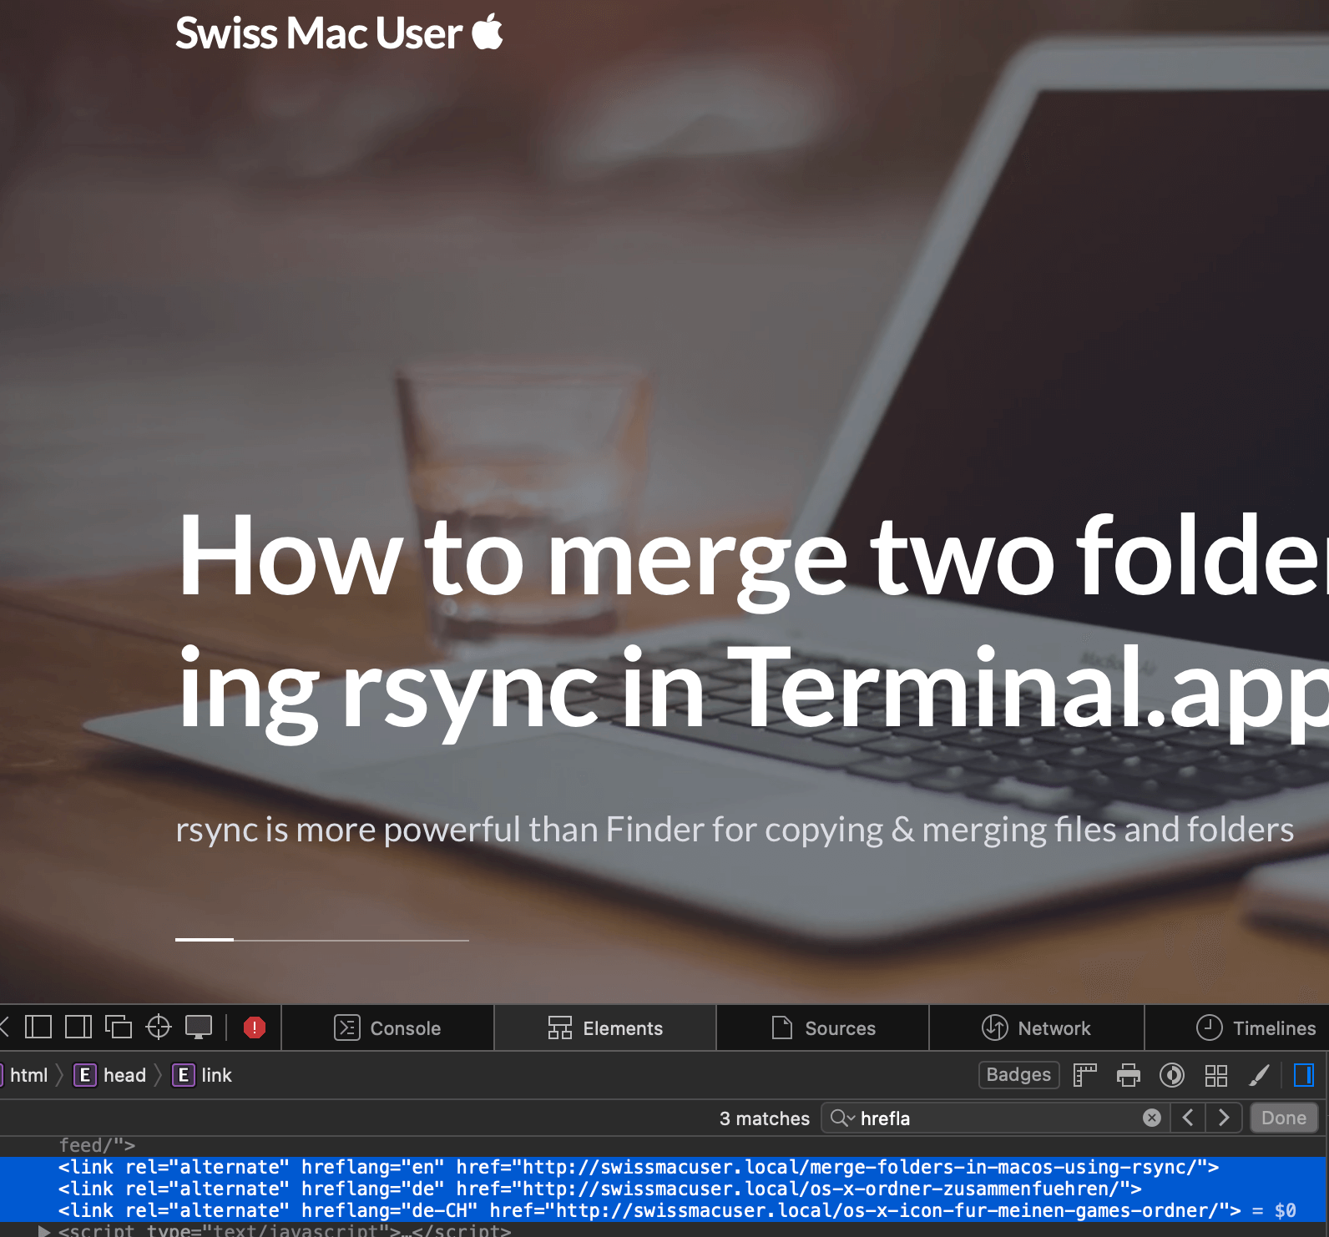1329x1237 pixels.
Task: Expand the collapsed script element triangle
Action: click(43, 1230)
